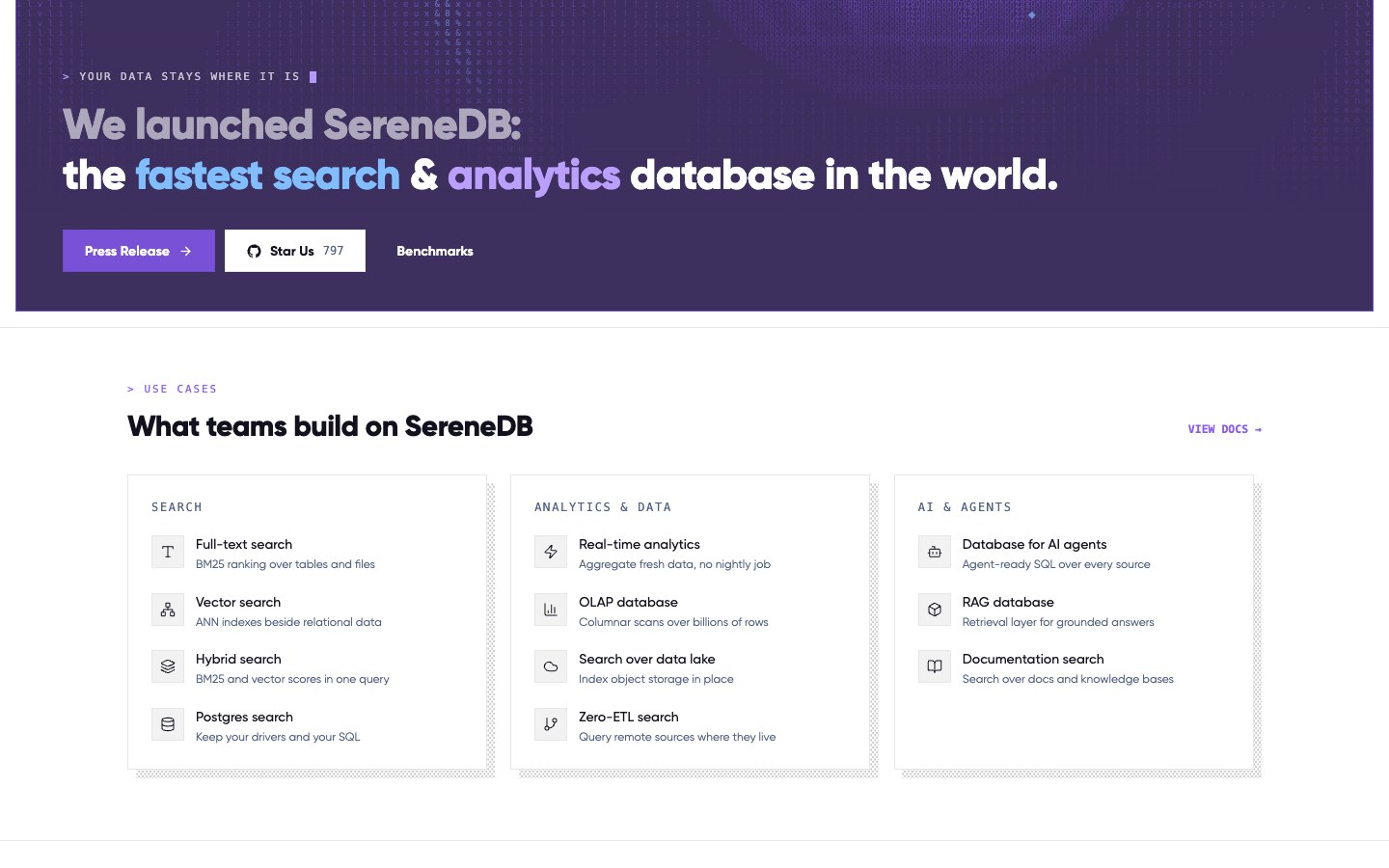Click the Vector search network icon
This screenshot has height=868, width=1389.
click(168, 610)
